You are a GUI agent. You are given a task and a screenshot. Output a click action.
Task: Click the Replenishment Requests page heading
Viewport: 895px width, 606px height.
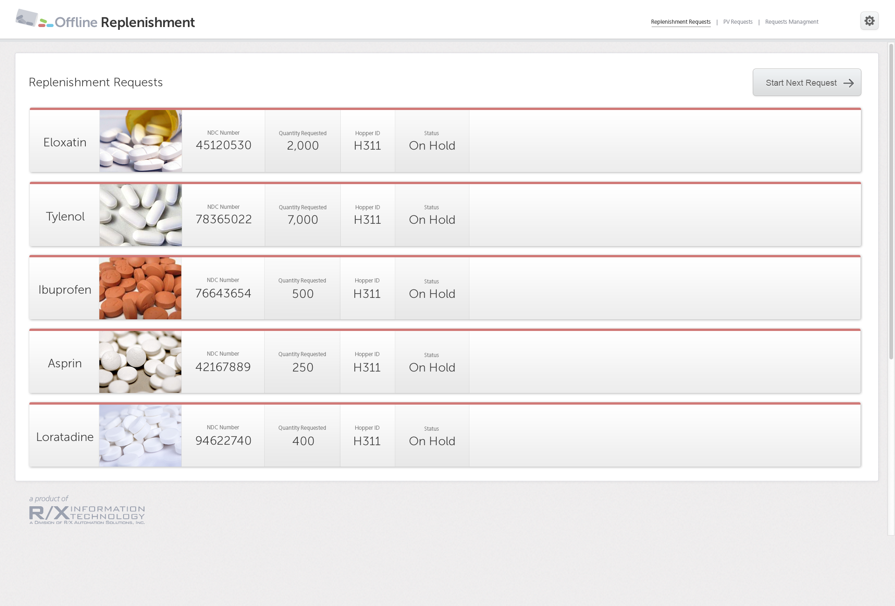[96, 83]
